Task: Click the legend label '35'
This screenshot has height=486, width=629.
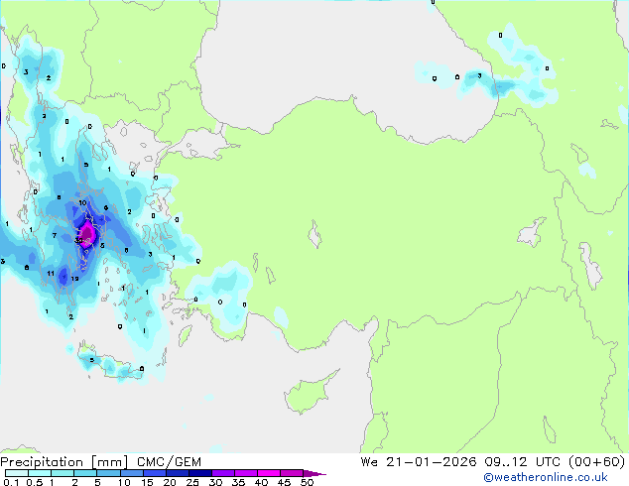Action: [x=238, y=482]
